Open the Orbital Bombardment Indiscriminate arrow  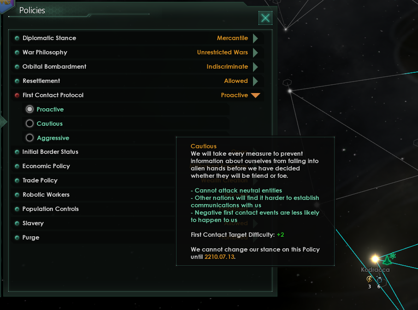255,67
